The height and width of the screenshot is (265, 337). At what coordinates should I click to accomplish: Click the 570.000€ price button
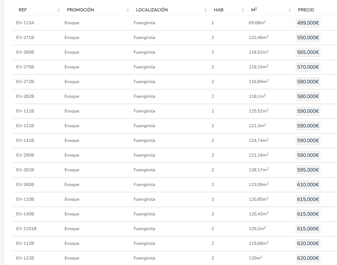[308, 67]
